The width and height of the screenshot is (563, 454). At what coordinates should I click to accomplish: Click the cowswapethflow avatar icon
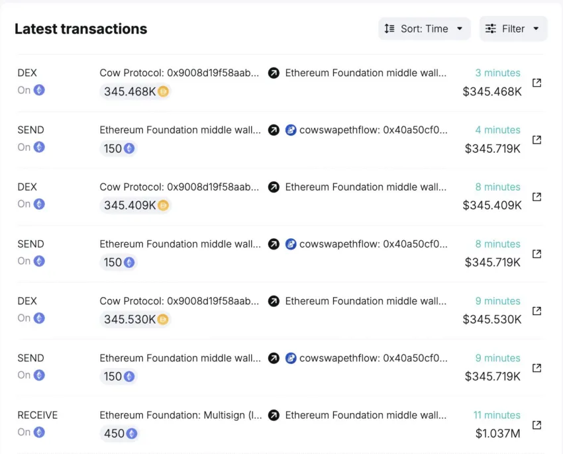click(x=291, y=130)
